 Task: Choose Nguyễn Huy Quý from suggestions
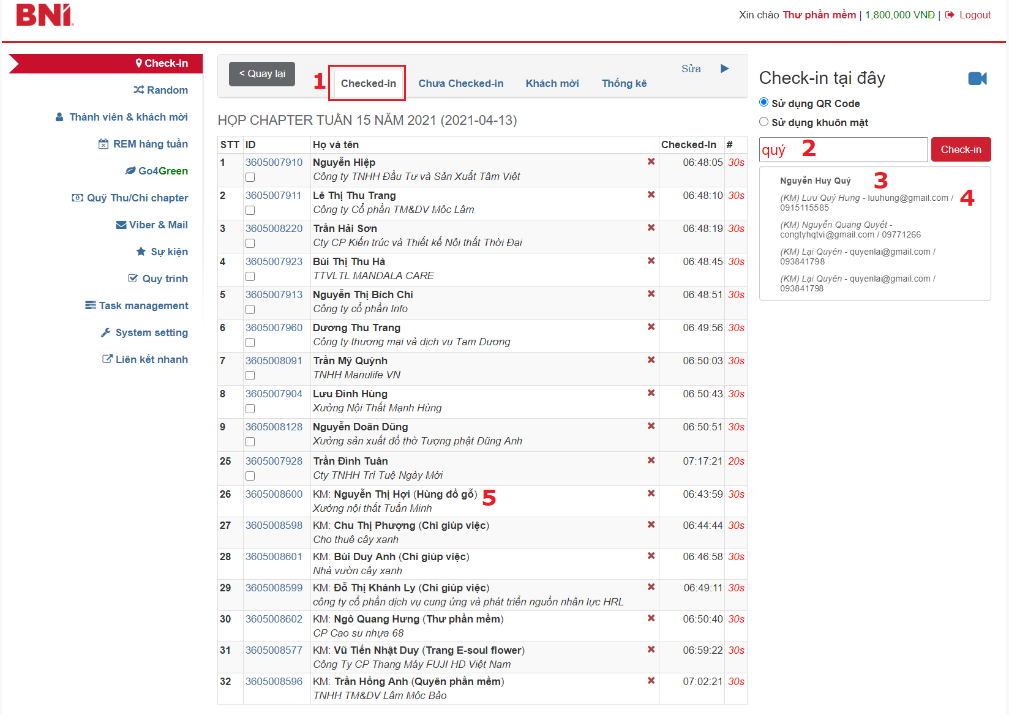click(x=815, y=181)
